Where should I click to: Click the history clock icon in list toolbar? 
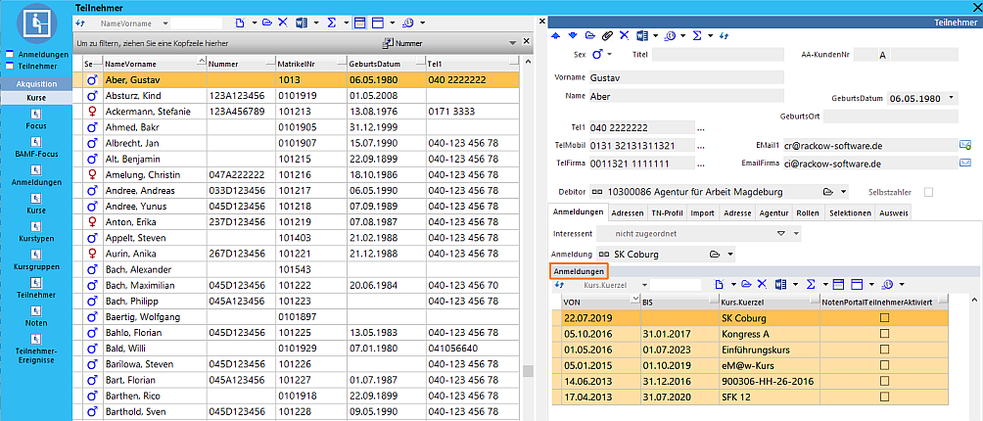(x=408, y=23)
